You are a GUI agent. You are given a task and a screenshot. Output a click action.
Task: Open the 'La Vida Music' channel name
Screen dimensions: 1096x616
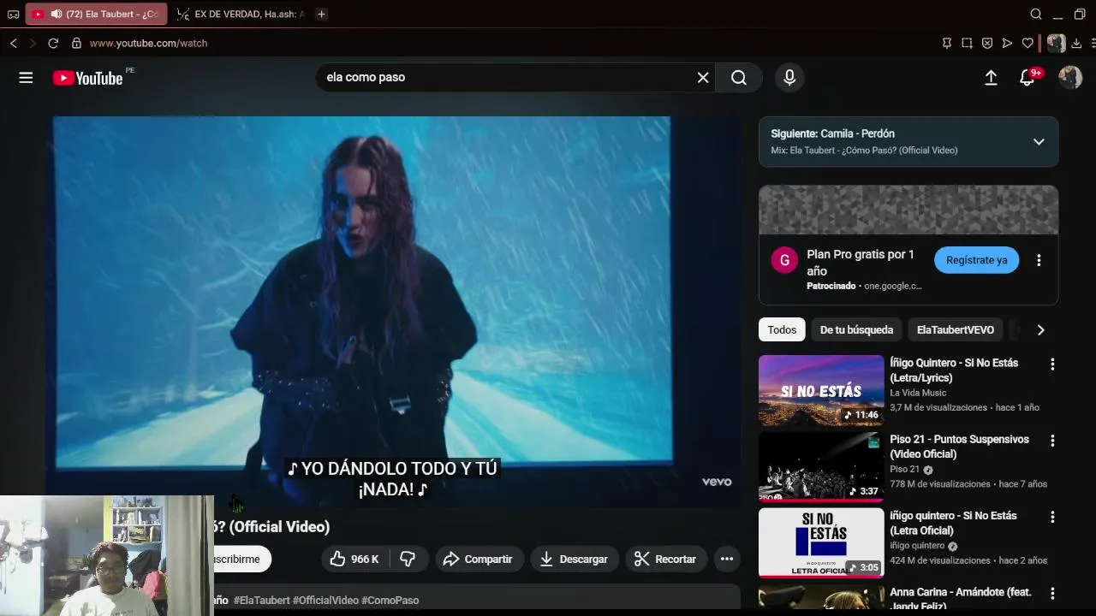click(x=918, y=393)
